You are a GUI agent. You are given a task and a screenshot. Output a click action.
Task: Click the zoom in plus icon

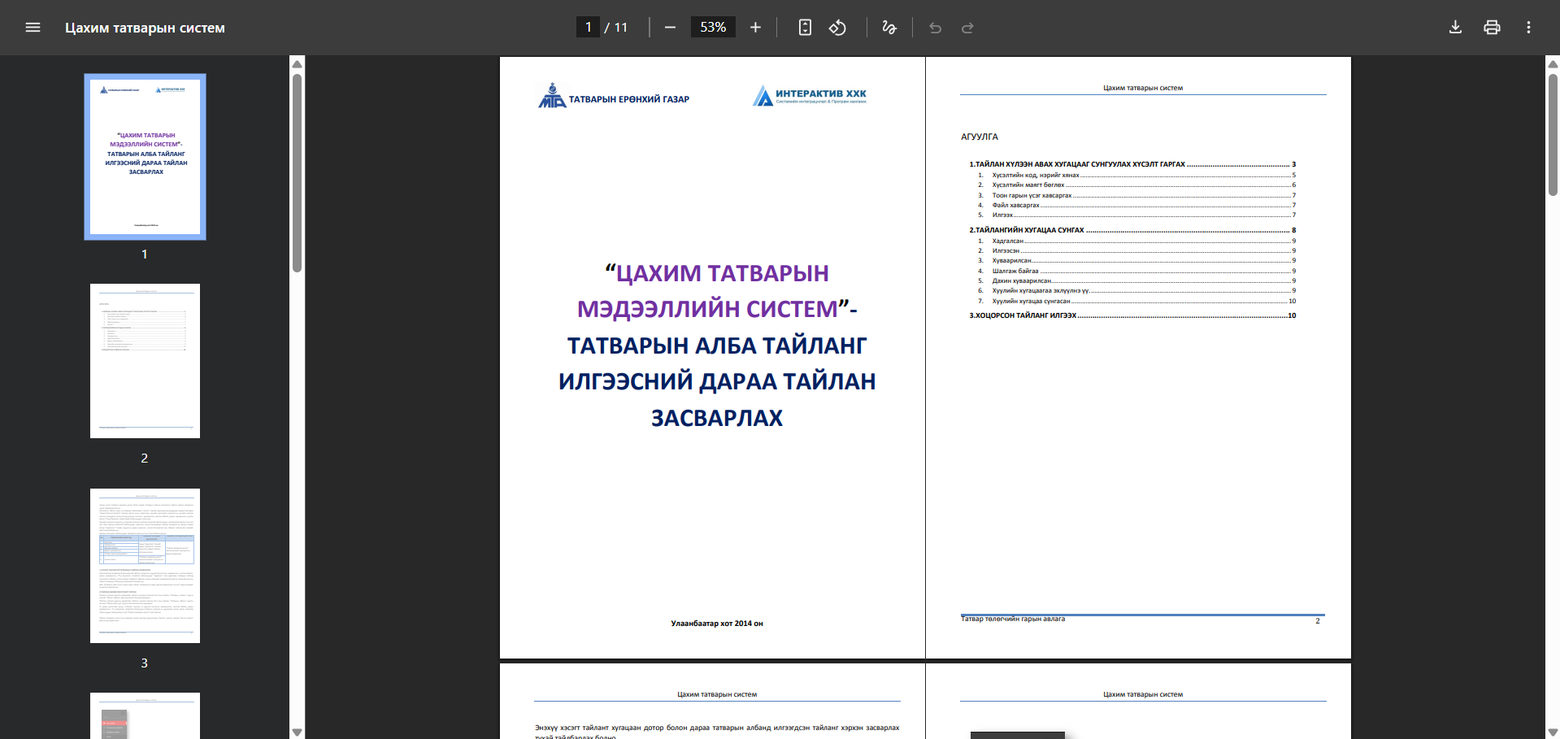(755, 28)
